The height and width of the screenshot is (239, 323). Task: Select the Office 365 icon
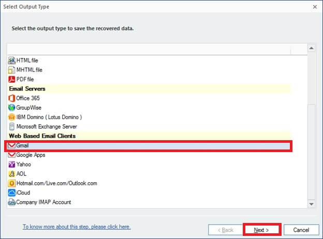click(x=11, y=98)
